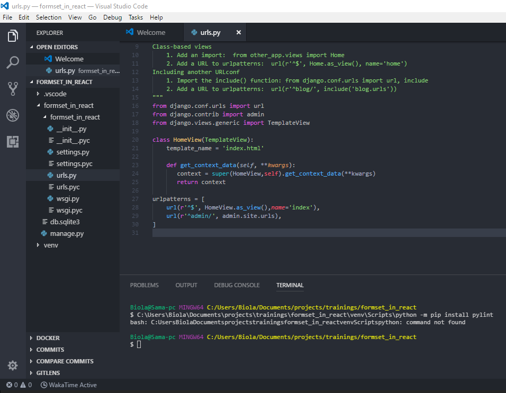Switch to the PROBLEMS panel tab

[144, 285]
